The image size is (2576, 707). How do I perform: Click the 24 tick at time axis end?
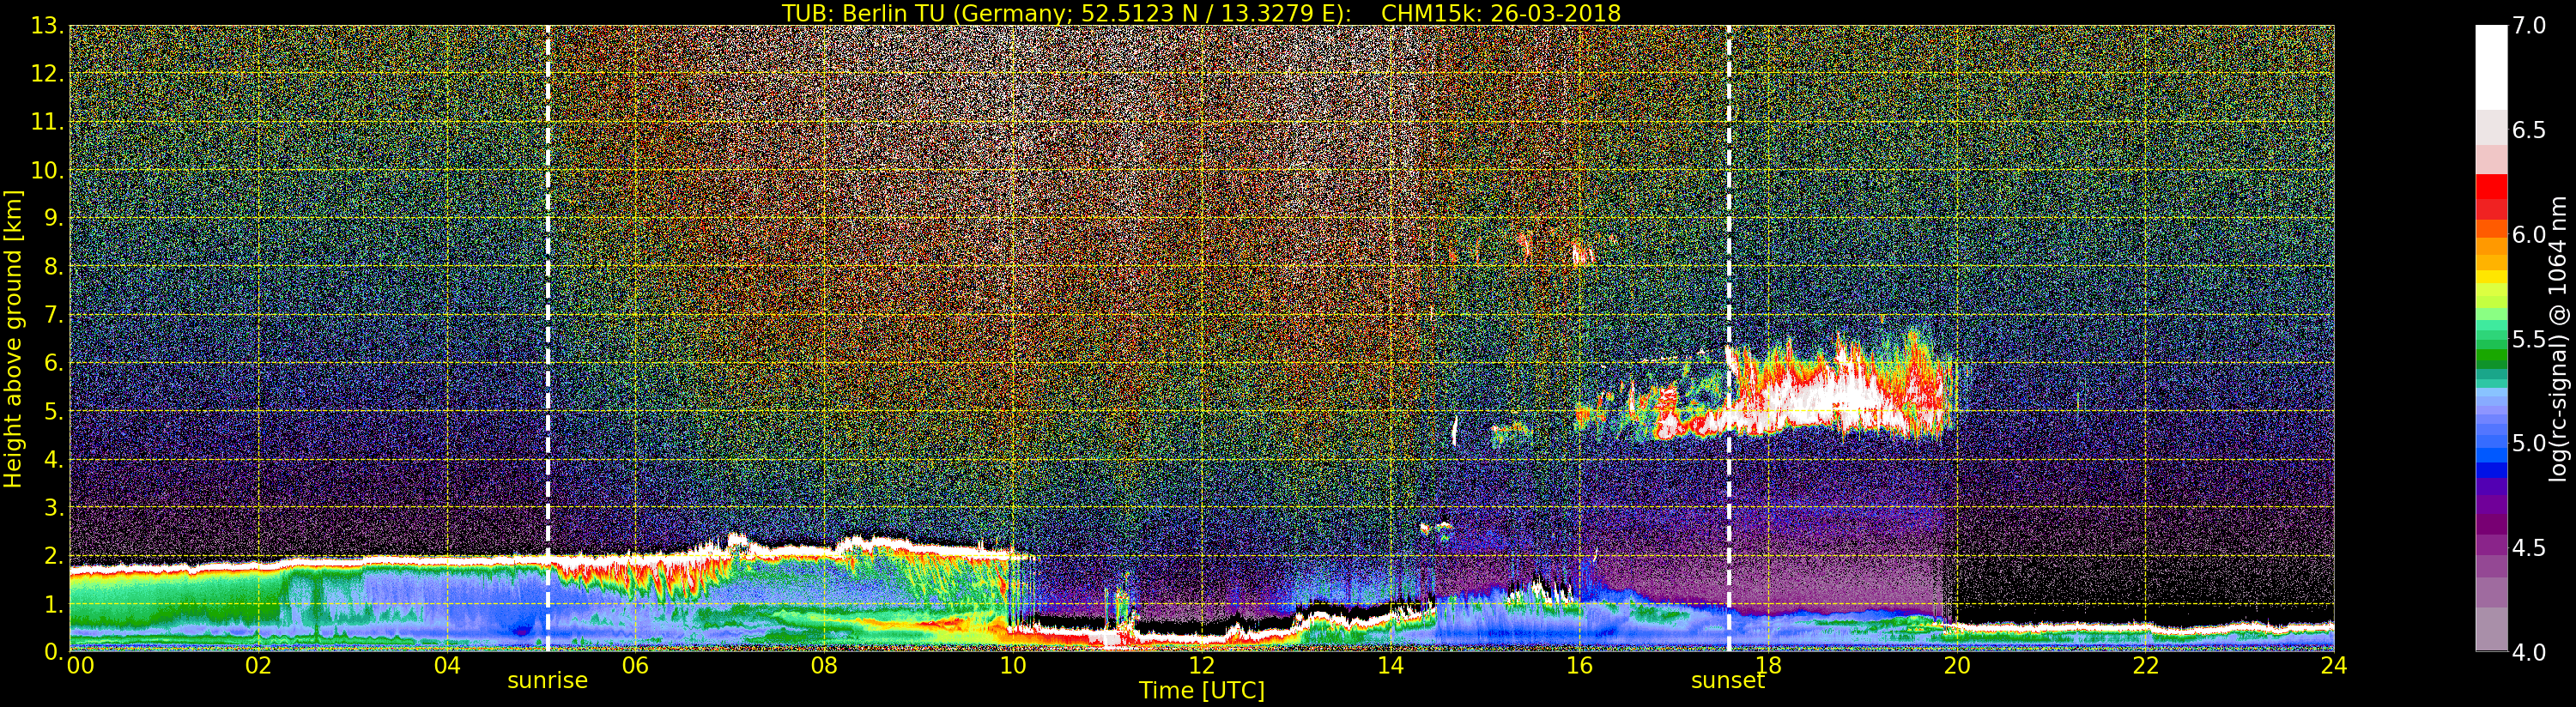click(2333, 666)
